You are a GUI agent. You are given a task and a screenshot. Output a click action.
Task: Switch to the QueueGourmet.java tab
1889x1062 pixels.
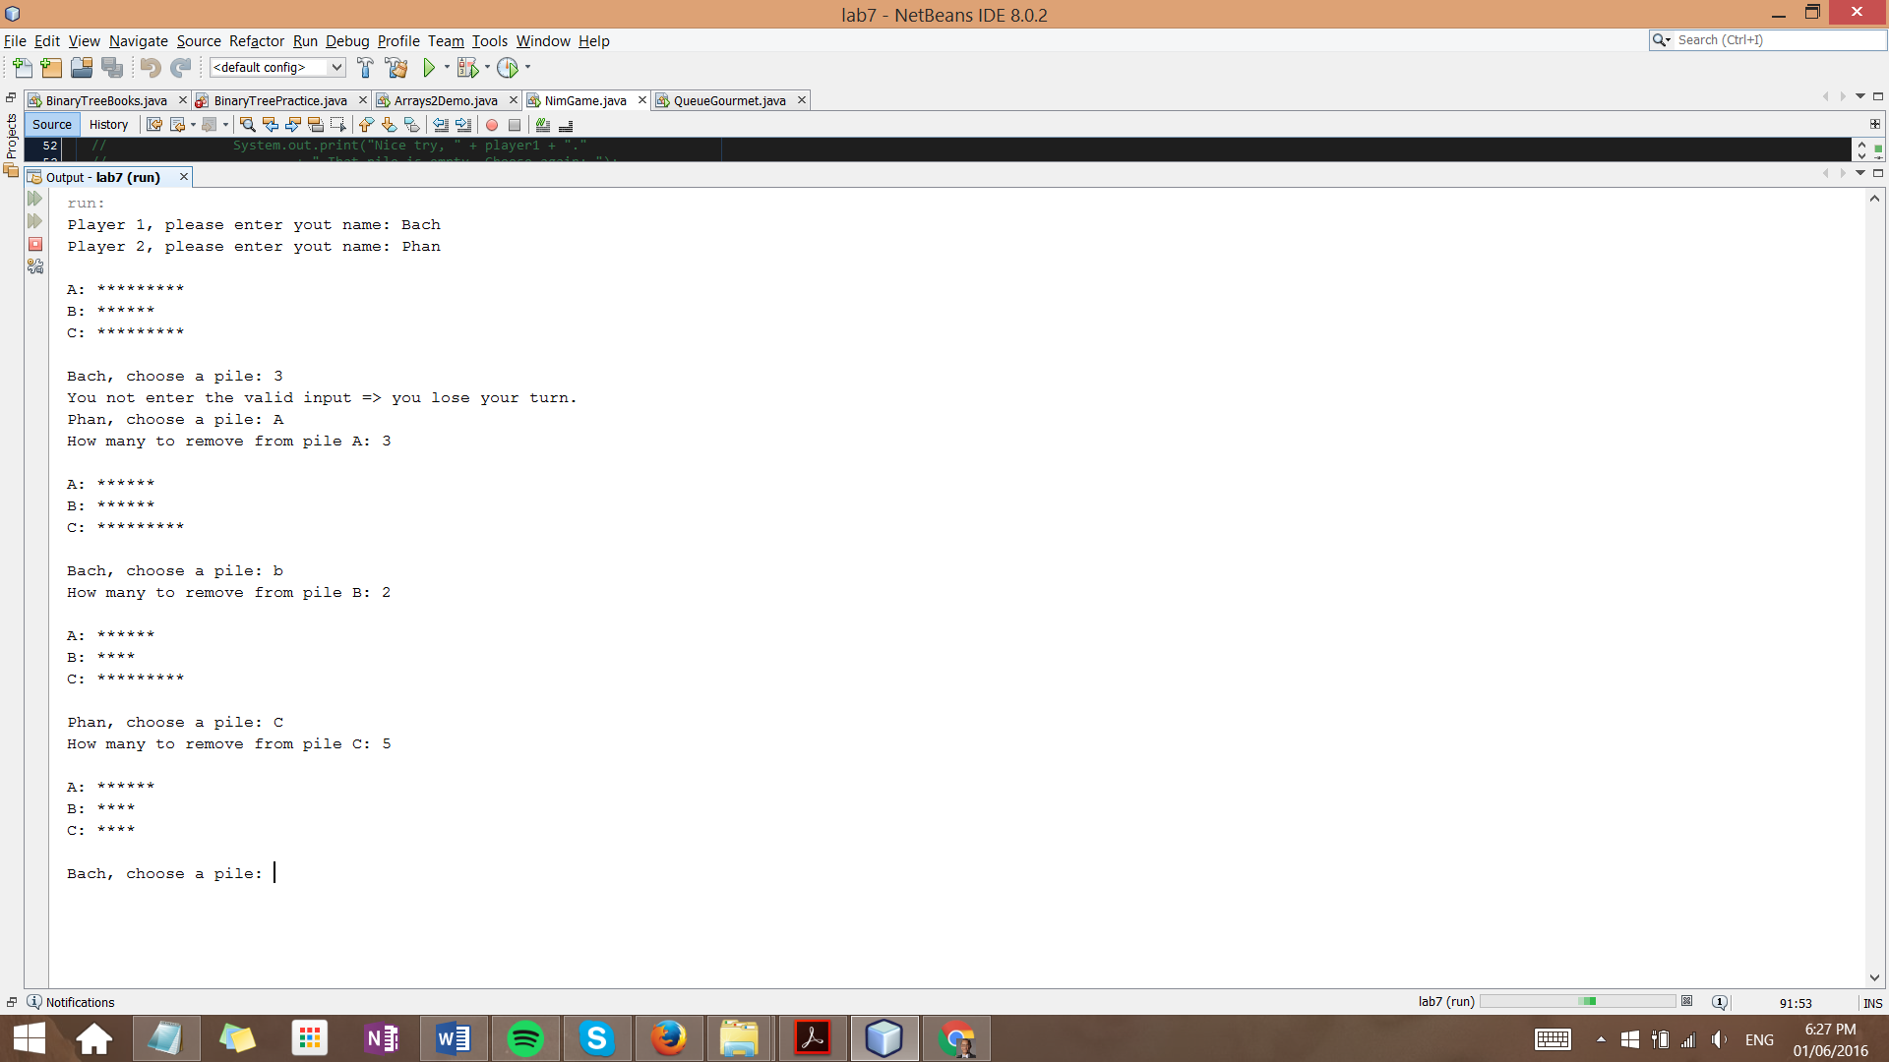coord(729,100)
